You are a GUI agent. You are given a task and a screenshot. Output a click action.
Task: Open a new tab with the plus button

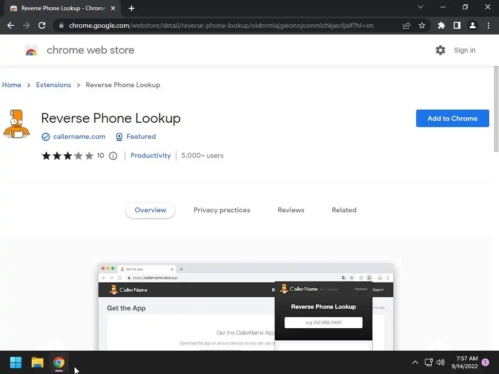[132, 8]
